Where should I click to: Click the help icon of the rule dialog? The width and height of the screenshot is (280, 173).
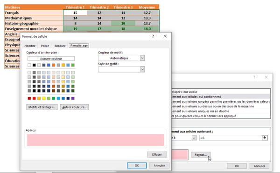[254, 77]
